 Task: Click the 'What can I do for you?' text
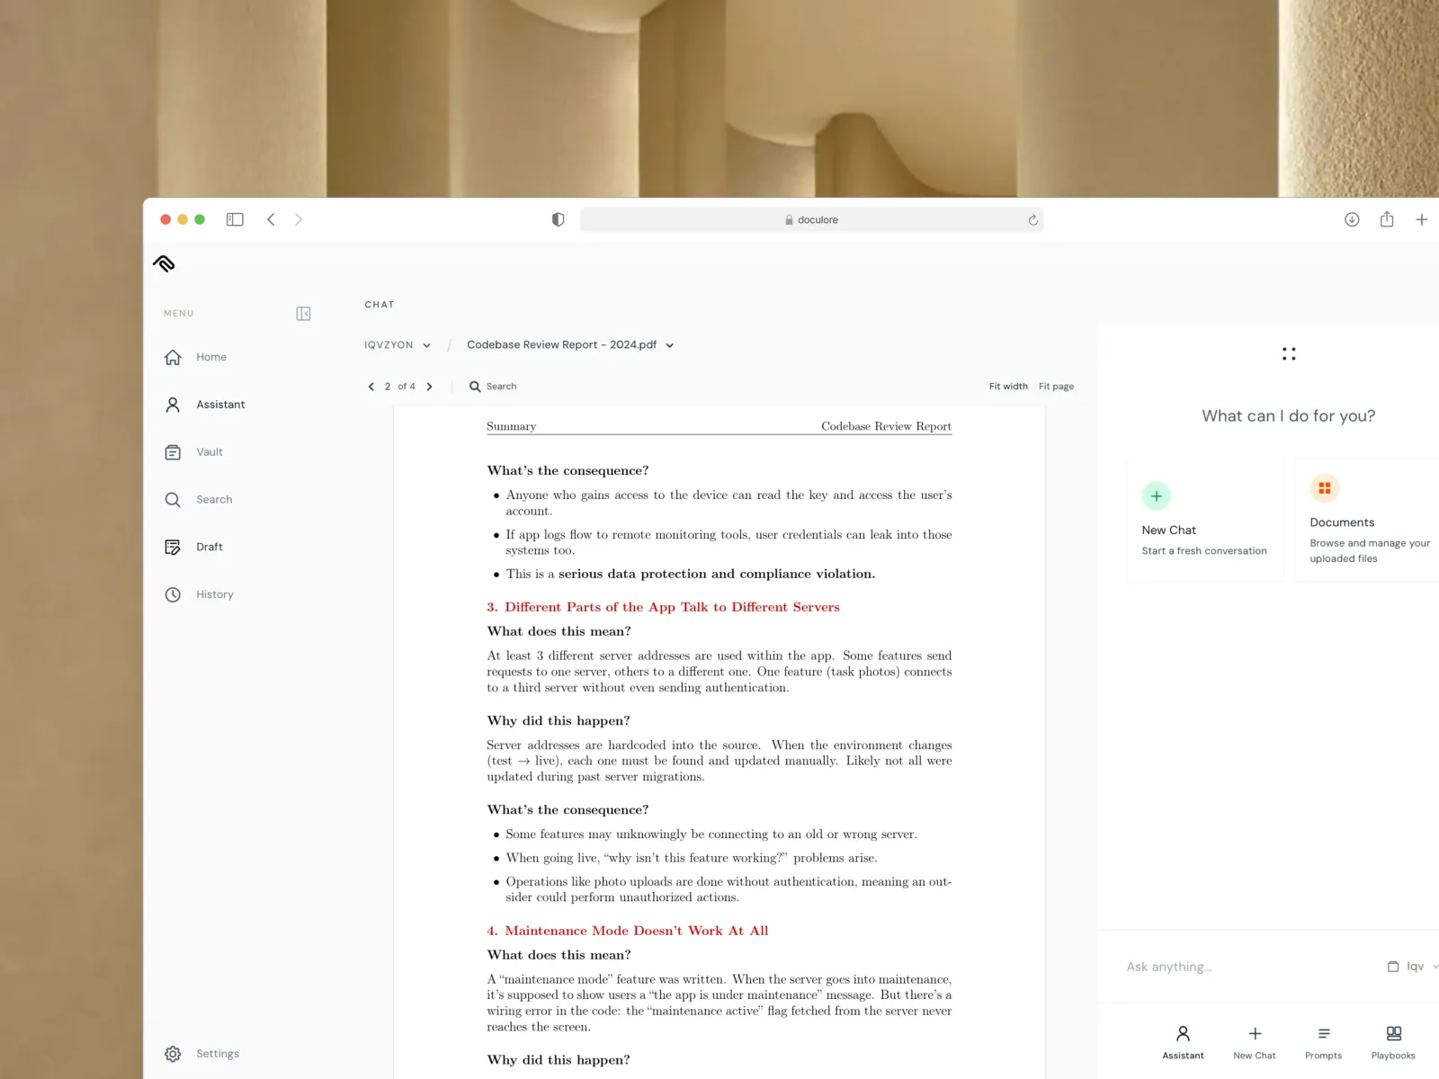click(1289, 415)
